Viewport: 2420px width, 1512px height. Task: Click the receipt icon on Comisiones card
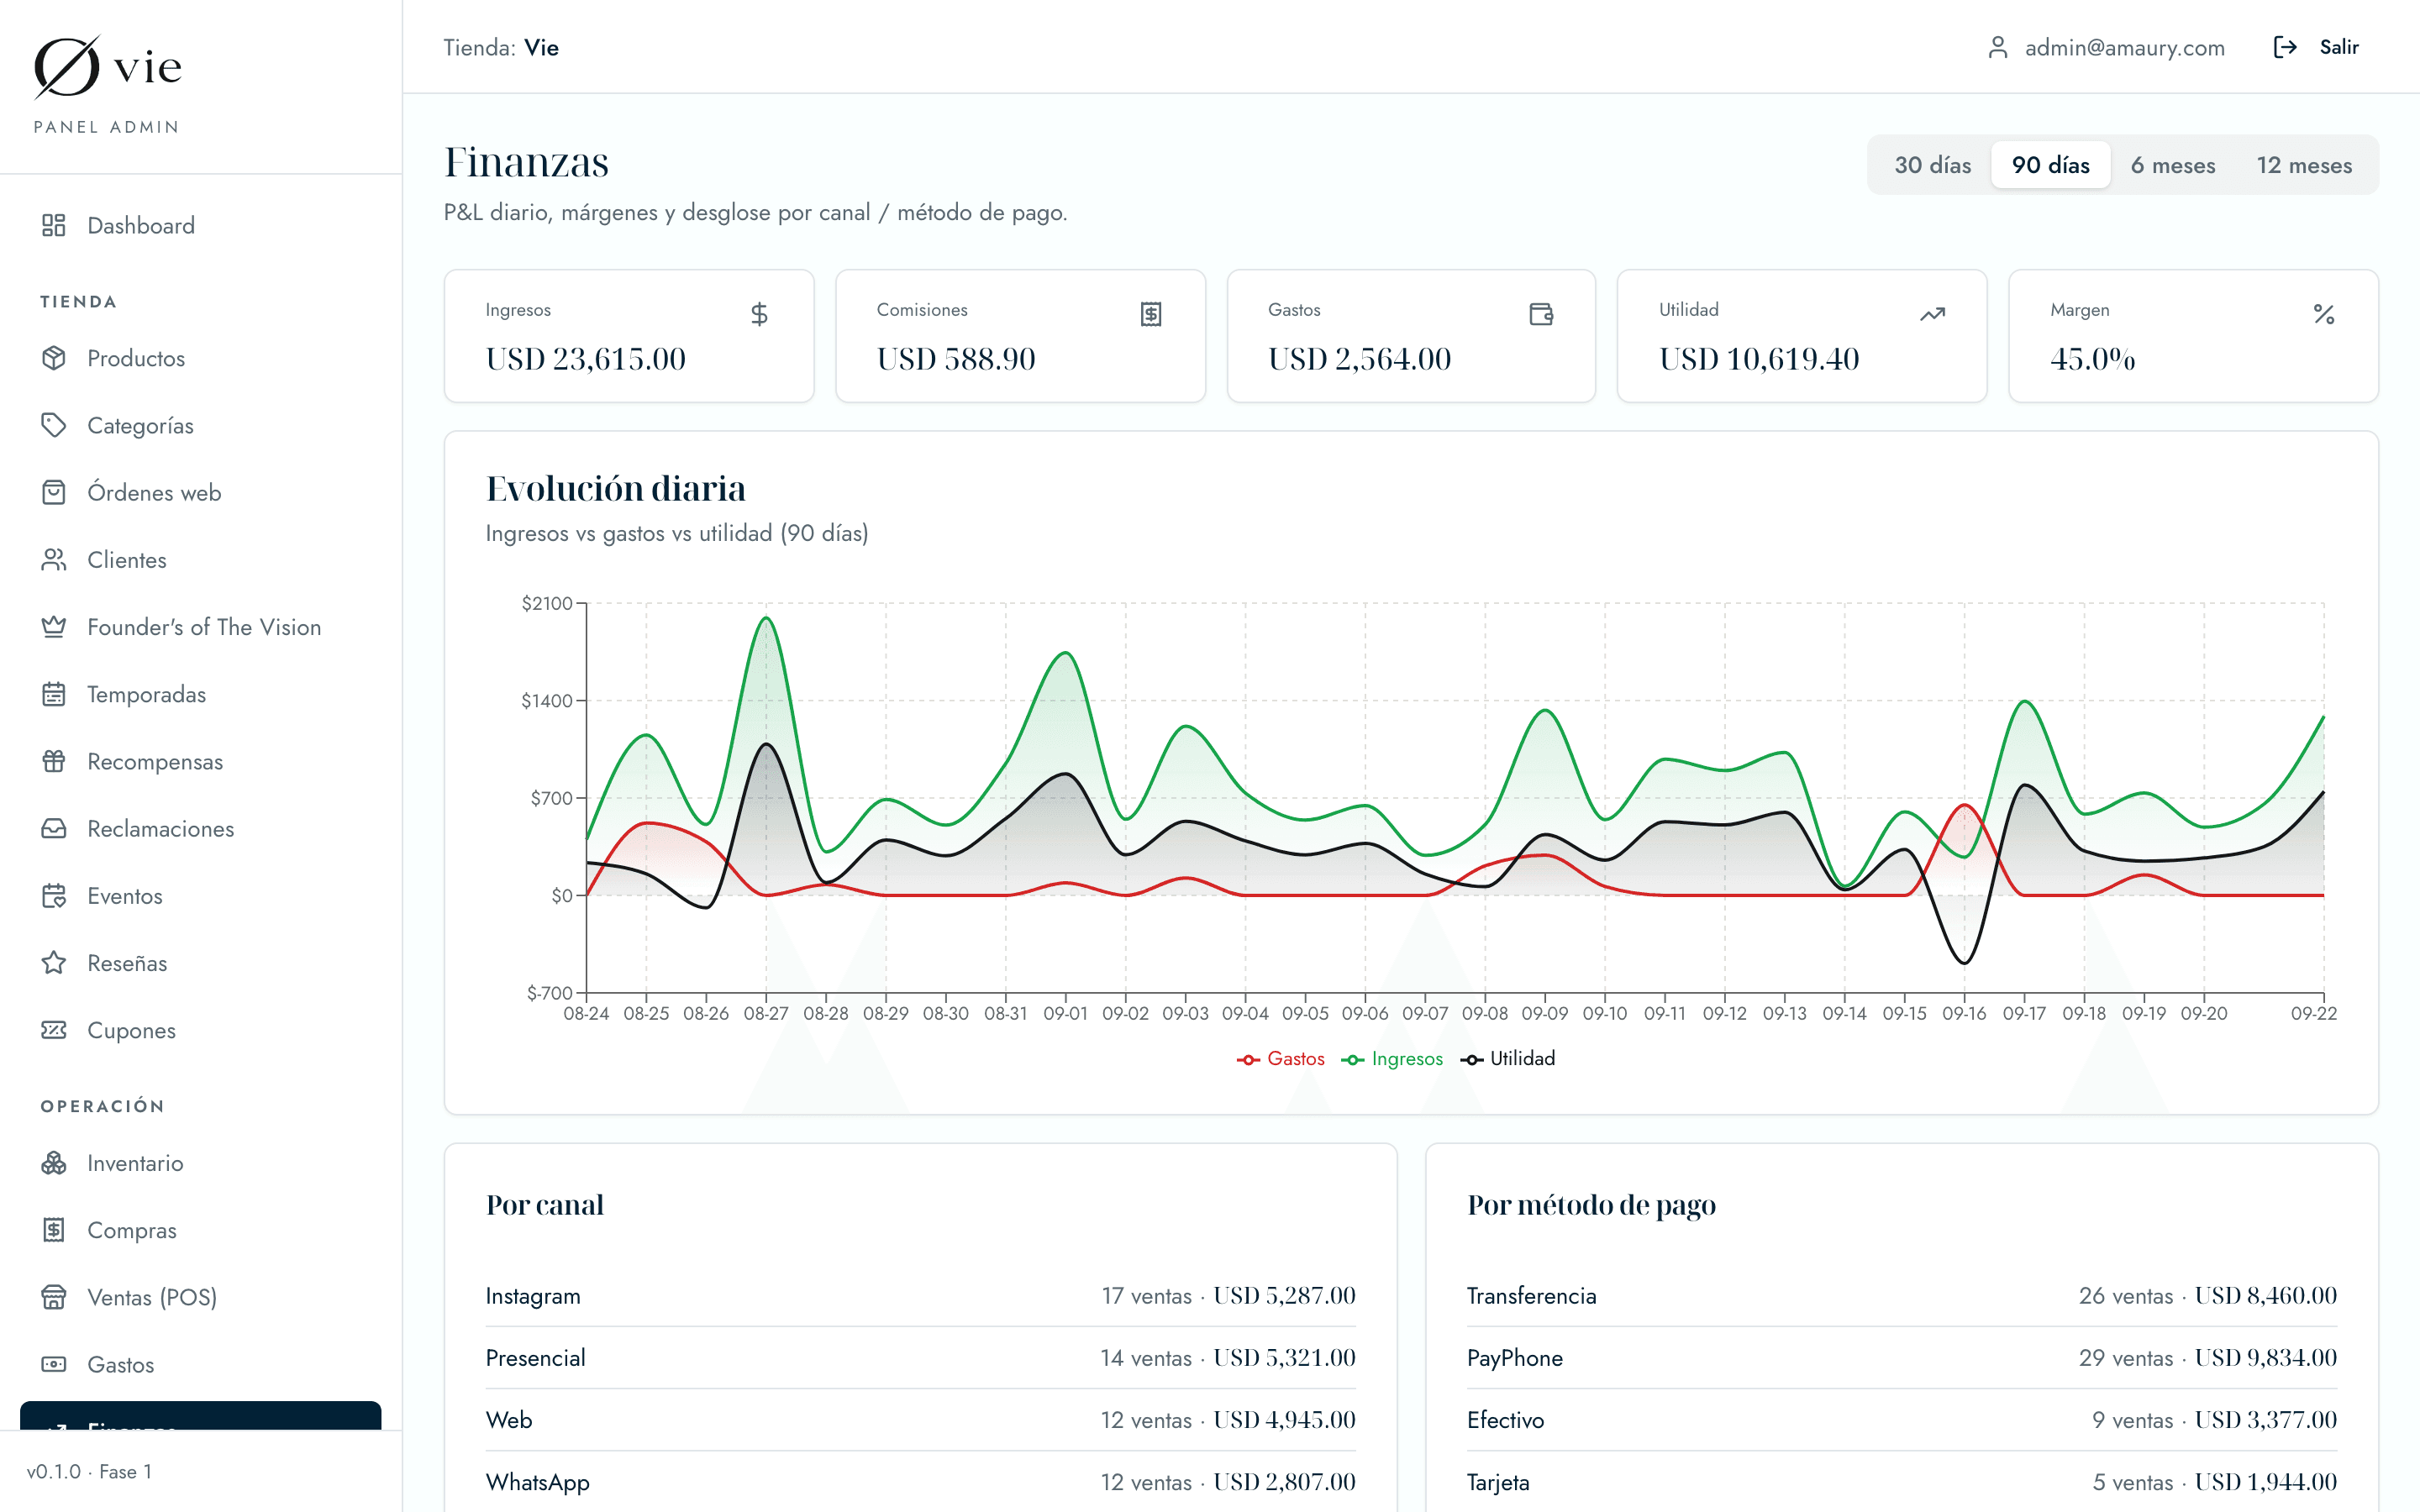tap(1151, 314)
